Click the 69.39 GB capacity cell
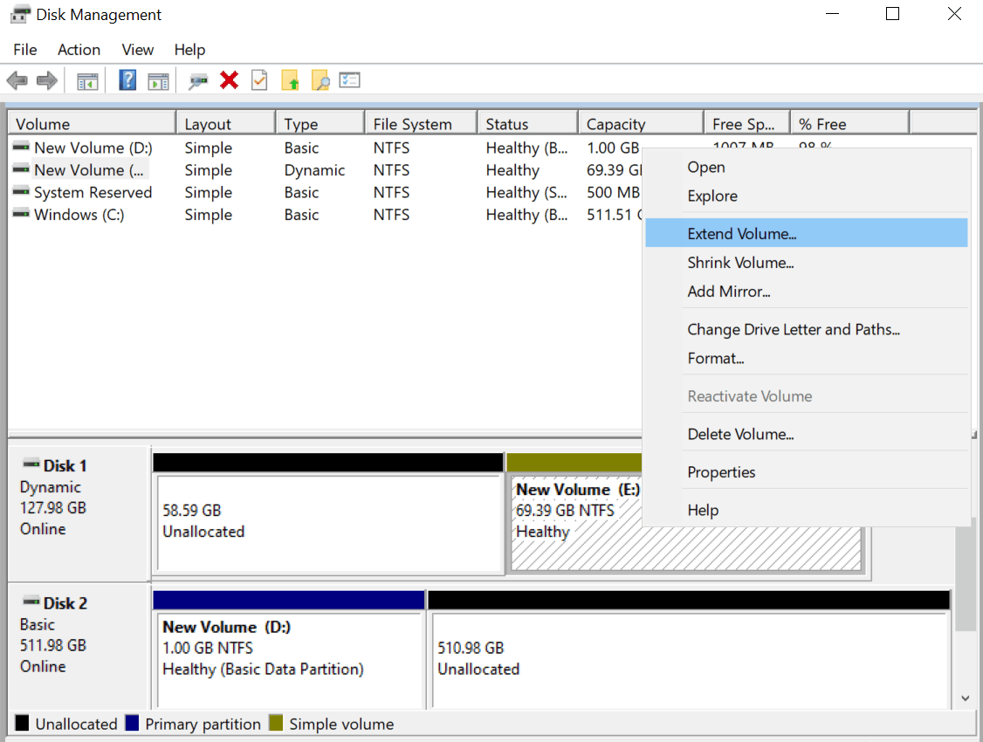The image size is (983, 742). click(x=614, y=170)
